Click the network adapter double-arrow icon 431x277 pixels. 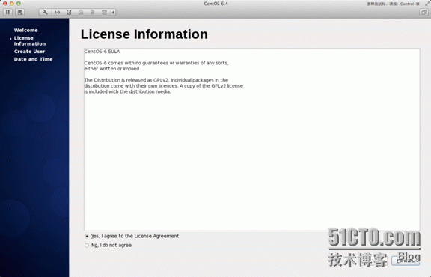point(57,13)
